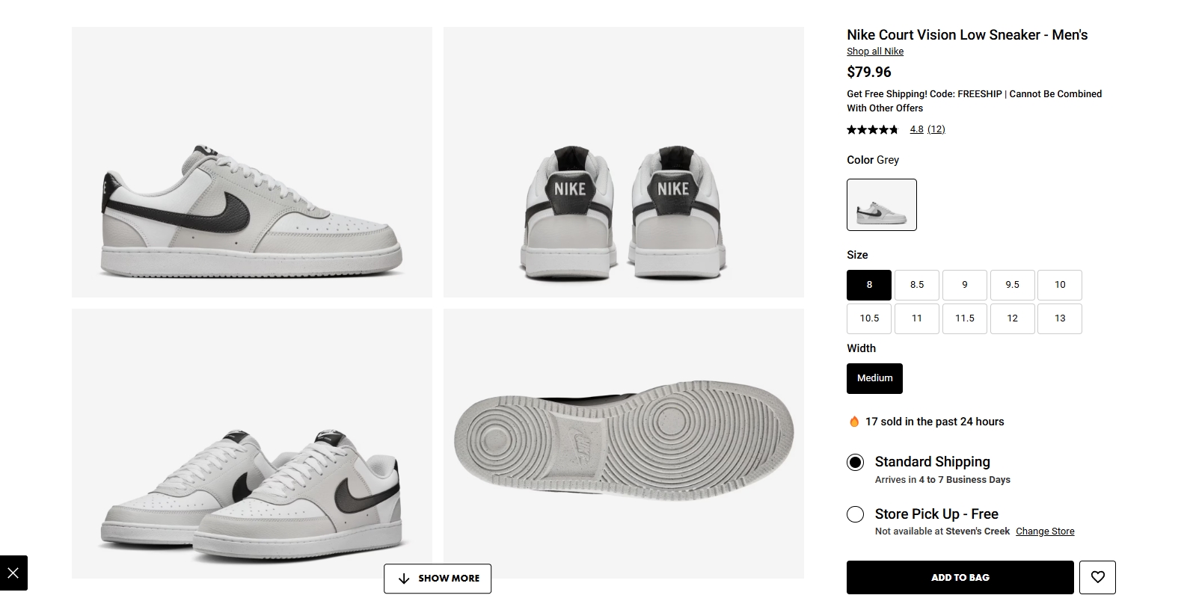
Task: Expand gallery with Show More button
Action: (438, 579)
